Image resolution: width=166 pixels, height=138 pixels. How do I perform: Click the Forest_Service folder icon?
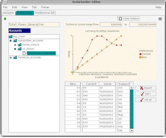(19, 45)
